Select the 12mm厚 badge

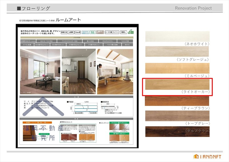tap(78, 32)
